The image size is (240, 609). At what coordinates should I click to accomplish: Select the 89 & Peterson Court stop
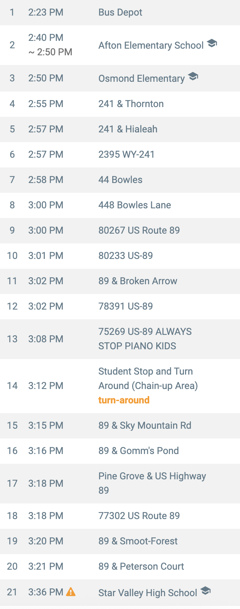coord(141,566)
